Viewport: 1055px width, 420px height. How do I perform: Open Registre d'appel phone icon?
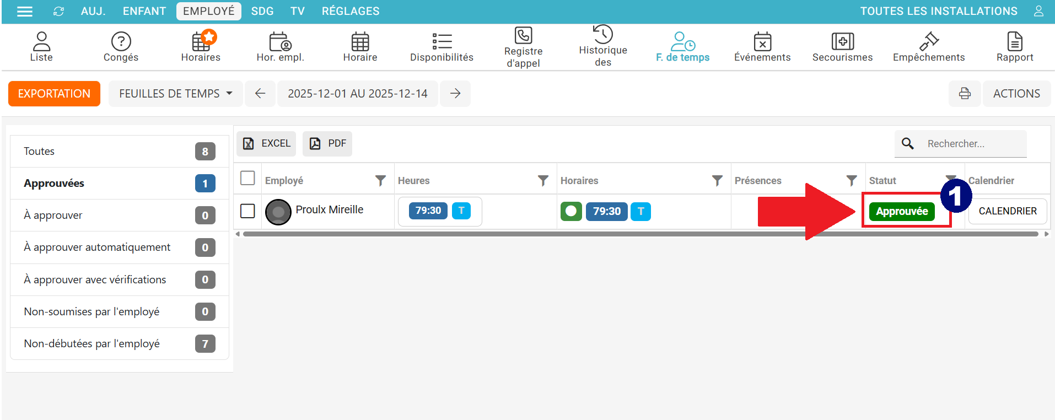tap(523, 35)
